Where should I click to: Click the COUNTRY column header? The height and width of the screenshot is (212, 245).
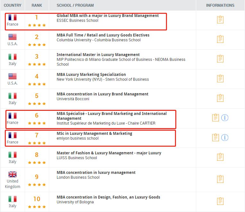click(13, 5)
